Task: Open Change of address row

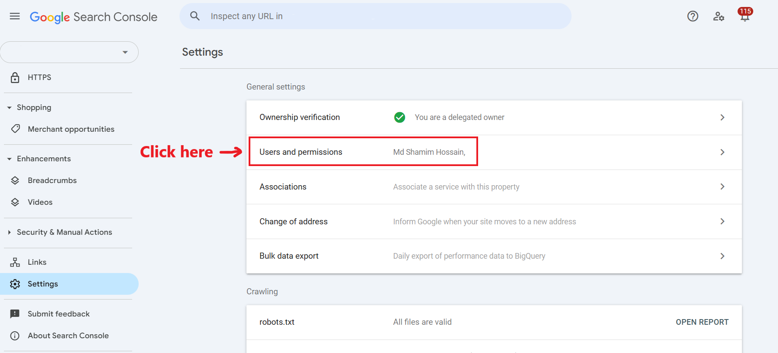Action: (494, 222)
